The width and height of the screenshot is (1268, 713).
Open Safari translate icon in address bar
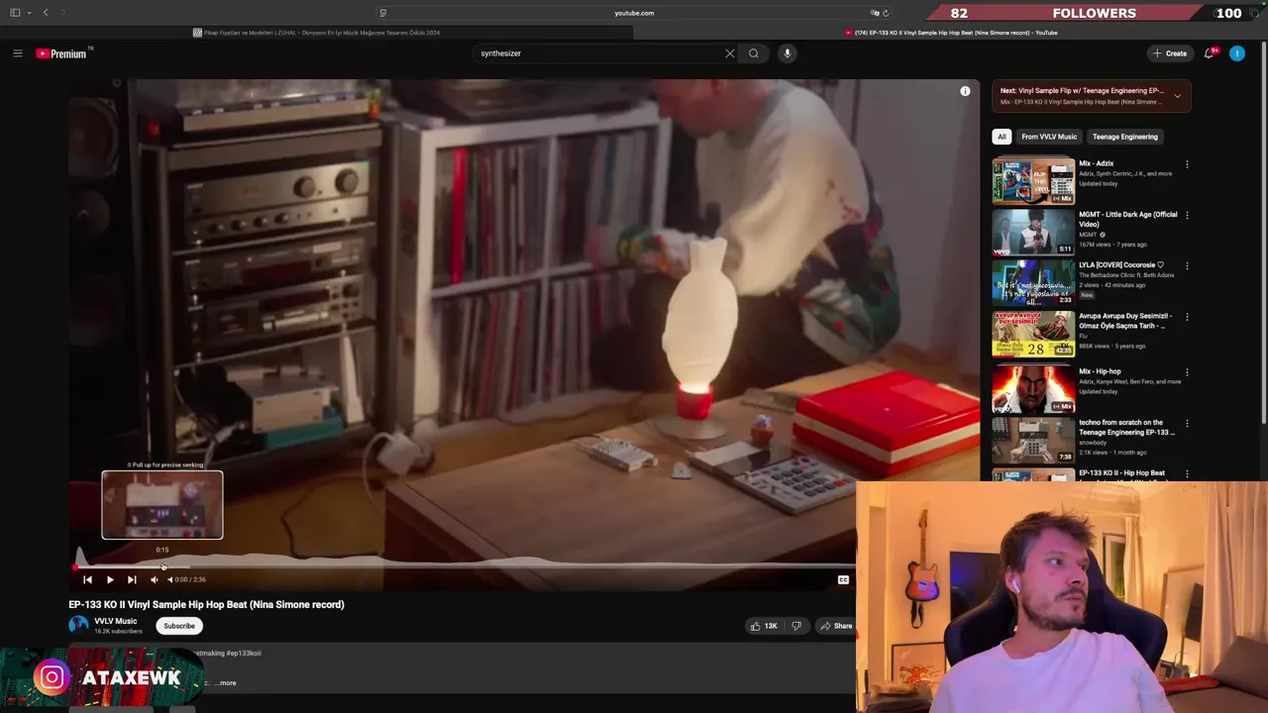click(x=875, y=13)
